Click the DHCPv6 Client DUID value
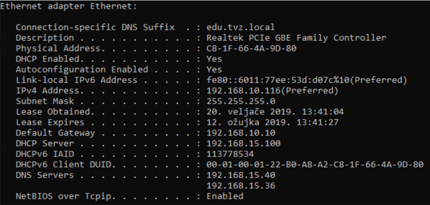430x205 pixels. tap(315, 165)
